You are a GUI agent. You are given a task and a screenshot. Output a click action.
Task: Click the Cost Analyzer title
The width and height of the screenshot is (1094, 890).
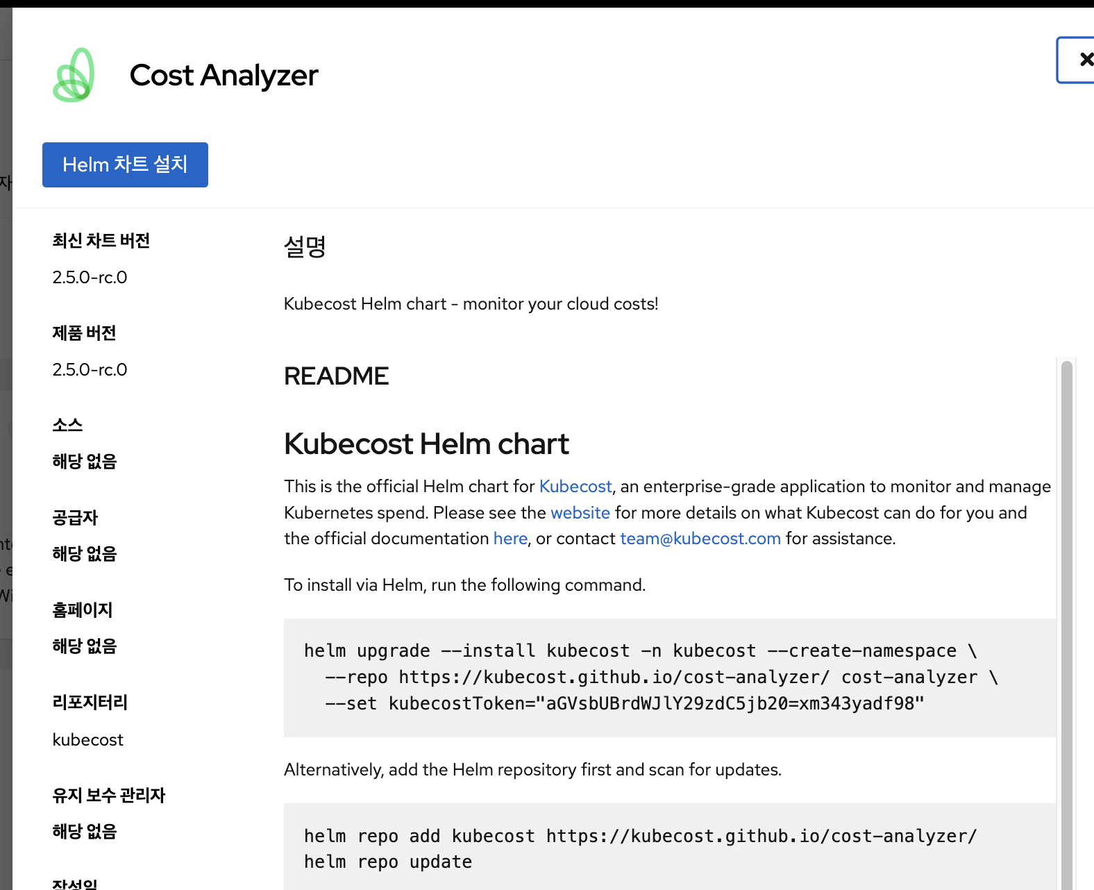(224, 75)
